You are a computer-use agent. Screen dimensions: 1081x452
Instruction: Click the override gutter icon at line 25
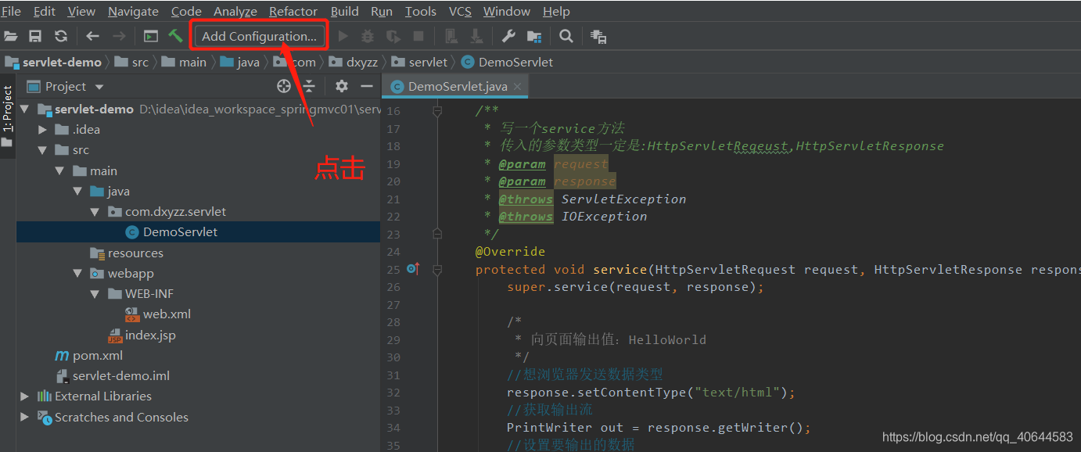coord(413,269)
